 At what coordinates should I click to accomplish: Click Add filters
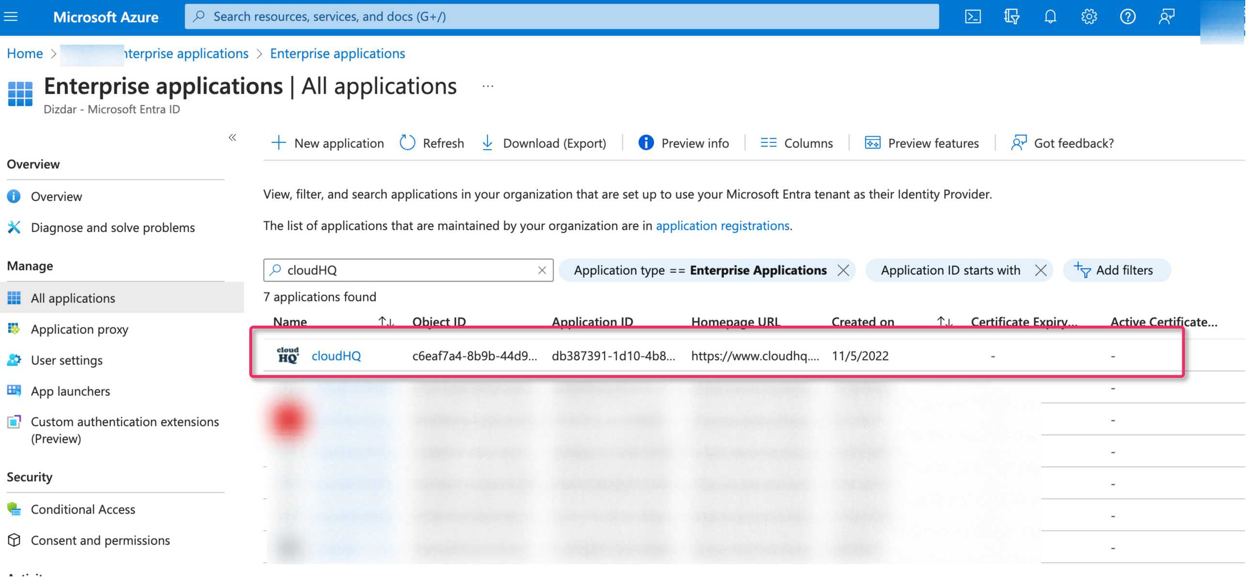[x=1117, y=270]
